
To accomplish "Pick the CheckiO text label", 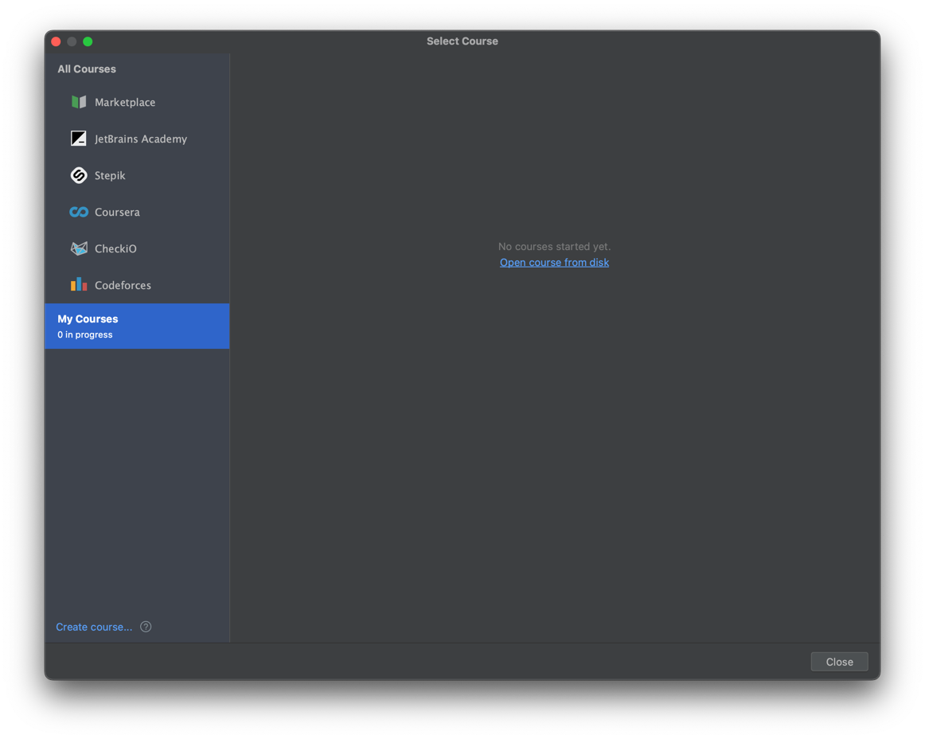I will click(115, 248).
